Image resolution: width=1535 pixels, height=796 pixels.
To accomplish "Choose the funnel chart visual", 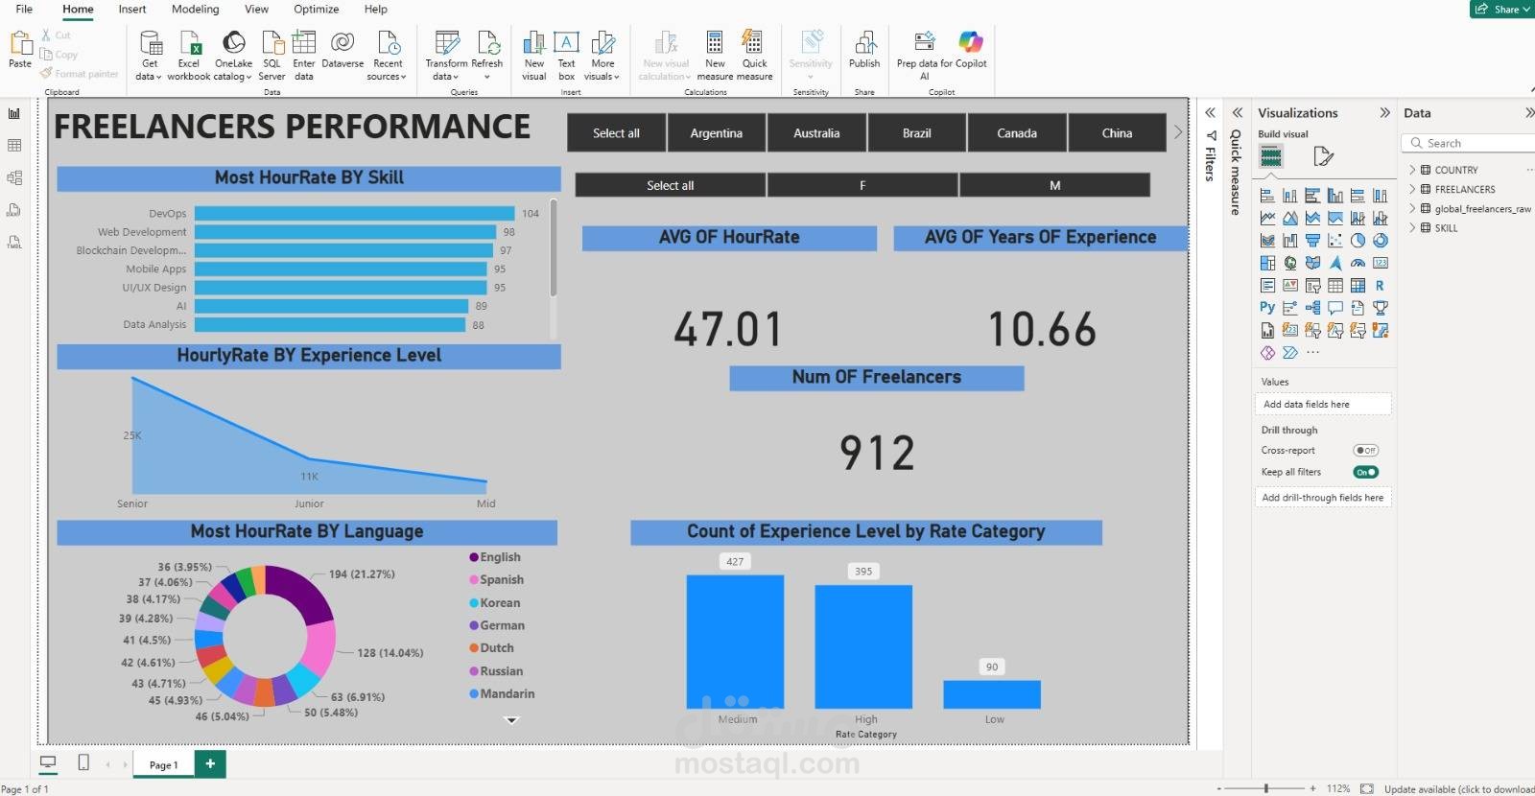I will (x=1312, y=241).
